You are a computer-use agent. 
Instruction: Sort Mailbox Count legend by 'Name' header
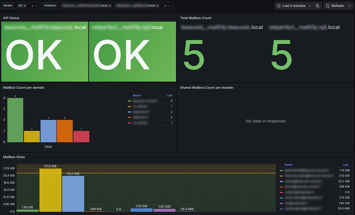[x=137, y=95]
